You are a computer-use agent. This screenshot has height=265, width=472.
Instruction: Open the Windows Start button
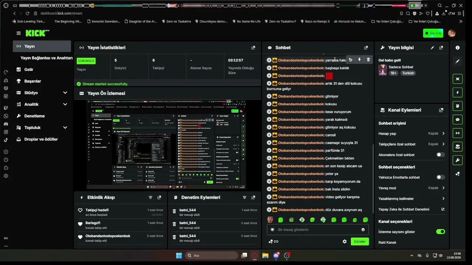click(179, 255)
